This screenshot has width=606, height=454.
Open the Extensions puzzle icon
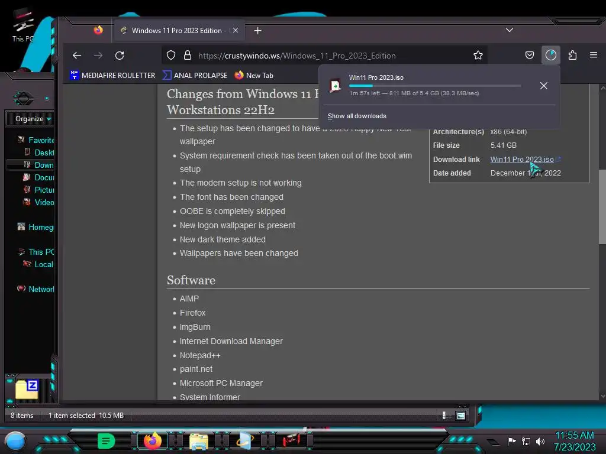coord(572,55)
